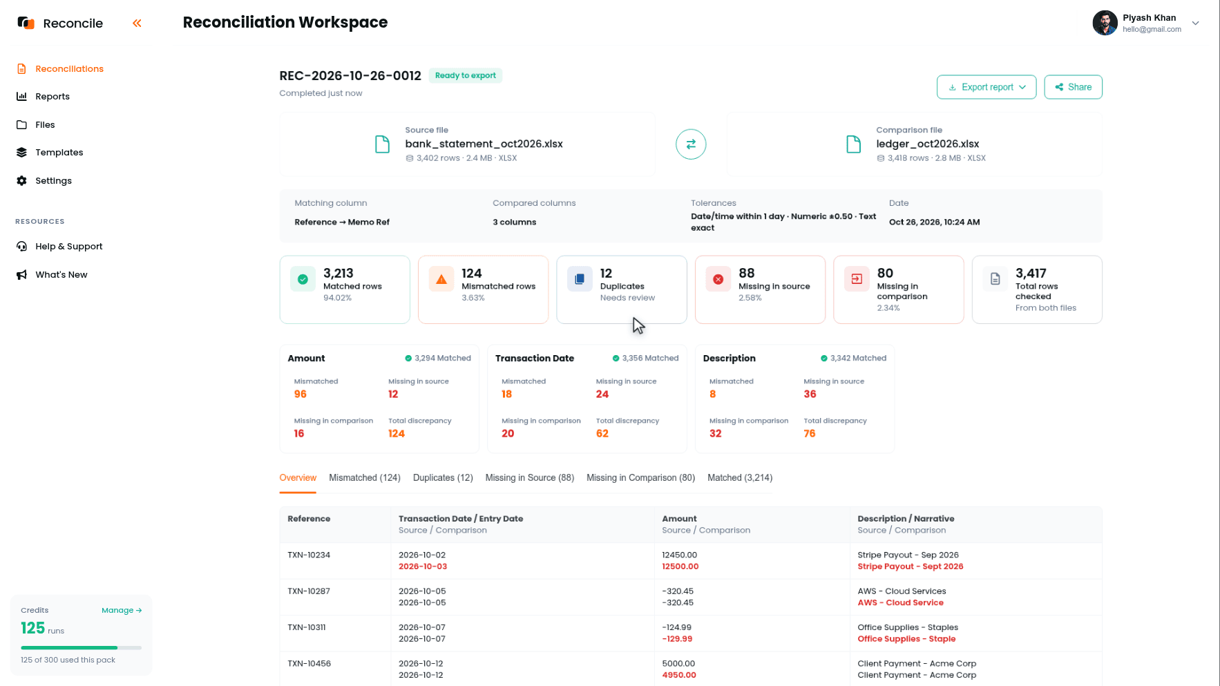This screenshot has height=686, width=1220.
Task: Click mismatched amount -129.99
Action: [677, 639]
